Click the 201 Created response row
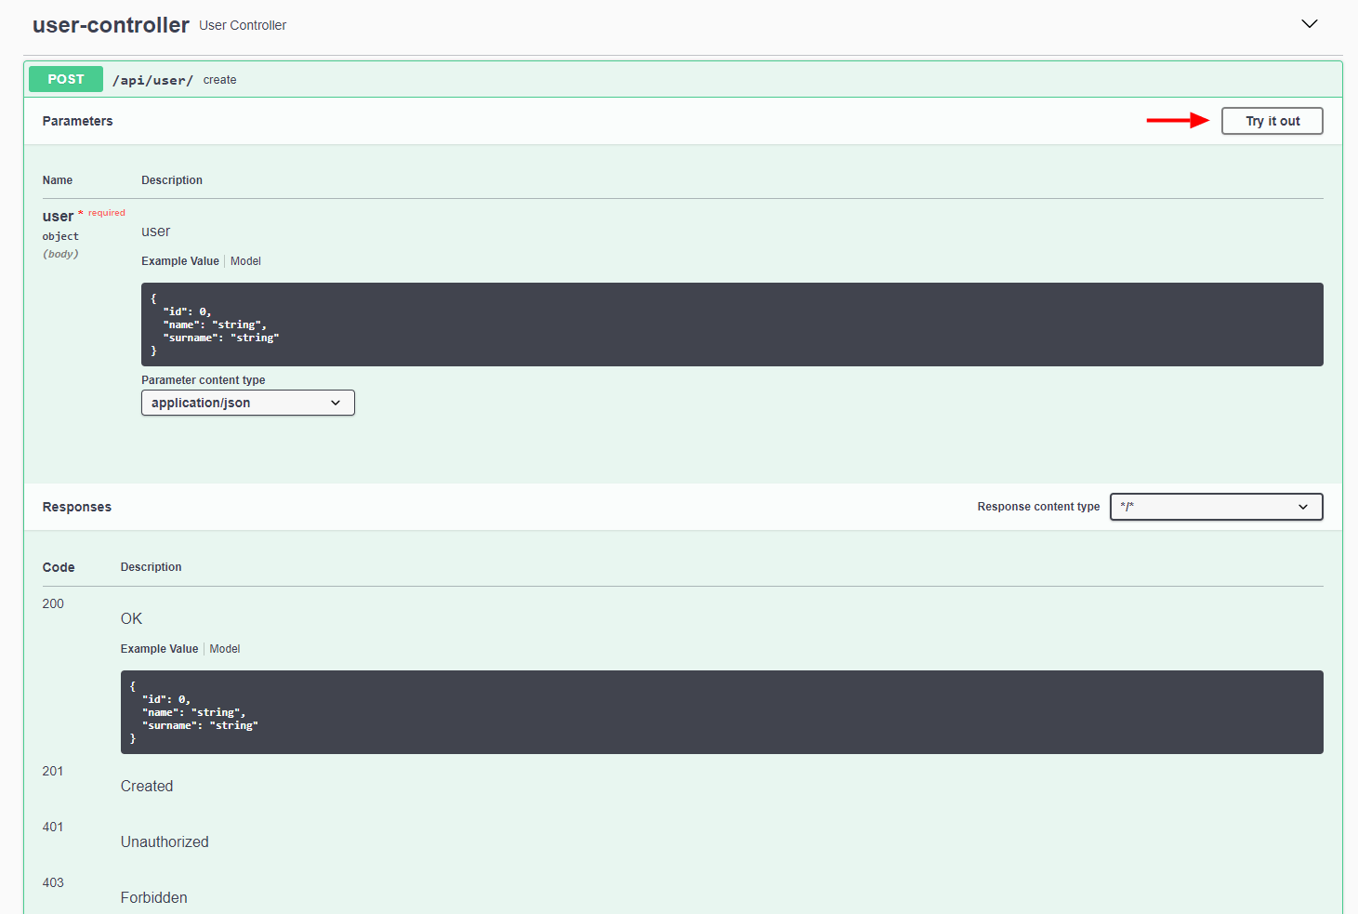Screen dimensions: 1358x914 click(146, 786)
